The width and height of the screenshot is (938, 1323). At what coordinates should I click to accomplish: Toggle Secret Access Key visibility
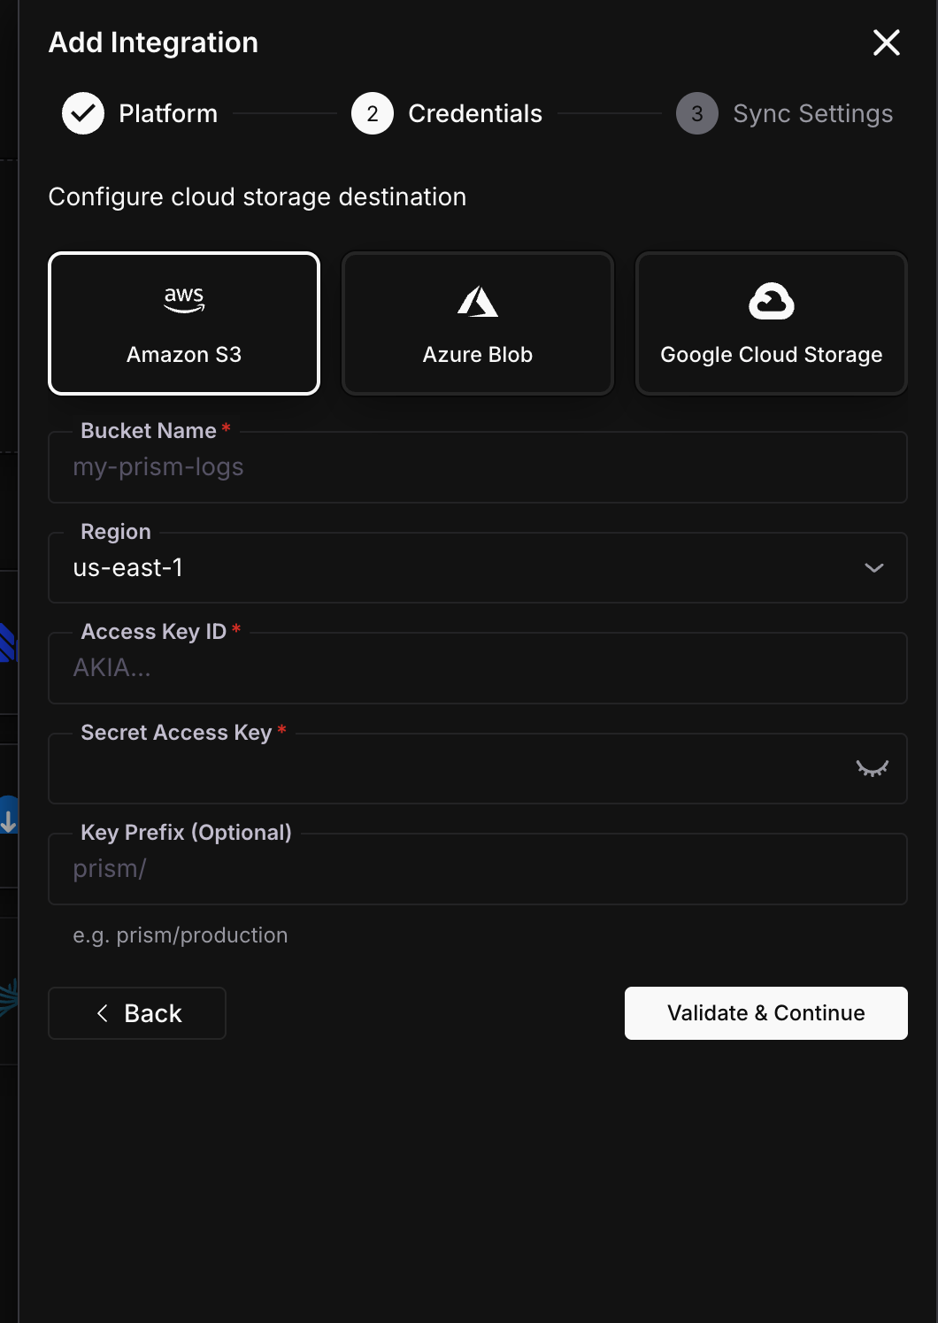click(x=873, y=768)
